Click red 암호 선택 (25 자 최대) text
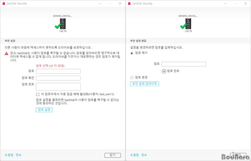251x161 pixels. click(50, 66)
